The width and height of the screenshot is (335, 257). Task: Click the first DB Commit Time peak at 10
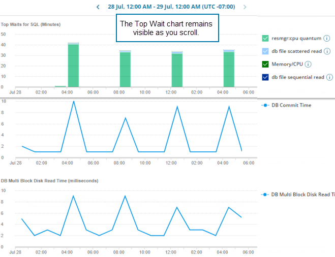click(x=74, y=101)
